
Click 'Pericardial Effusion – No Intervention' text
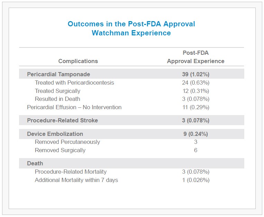[74, 107]
